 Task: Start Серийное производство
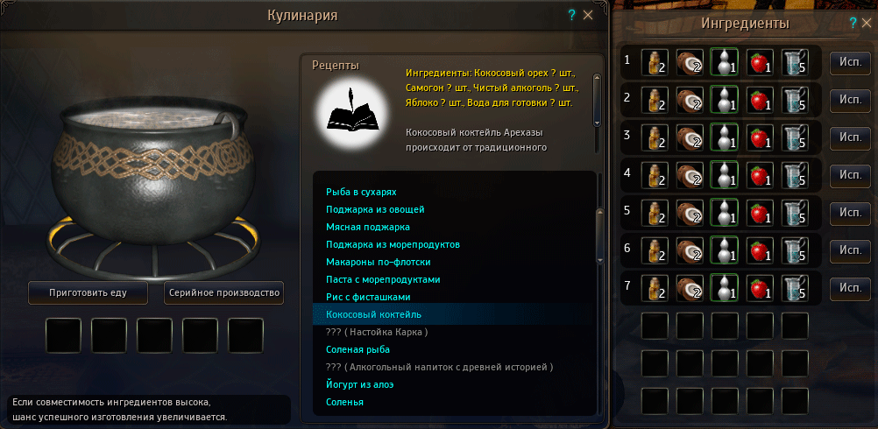[224, 292]
